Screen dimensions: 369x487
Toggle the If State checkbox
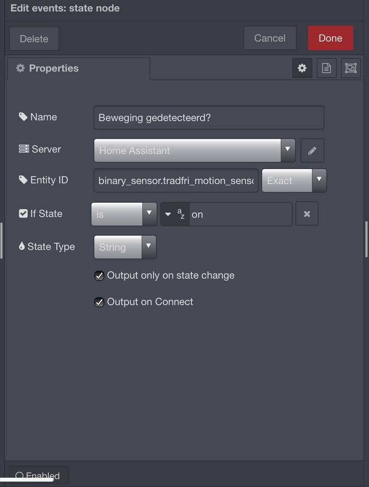23,213
